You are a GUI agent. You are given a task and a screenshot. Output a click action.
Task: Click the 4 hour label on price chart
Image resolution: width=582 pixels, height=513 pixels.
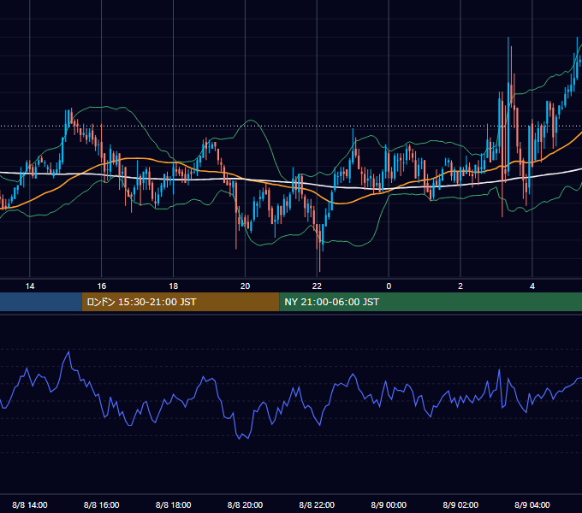pyautogui.click(x=532, y=286)
